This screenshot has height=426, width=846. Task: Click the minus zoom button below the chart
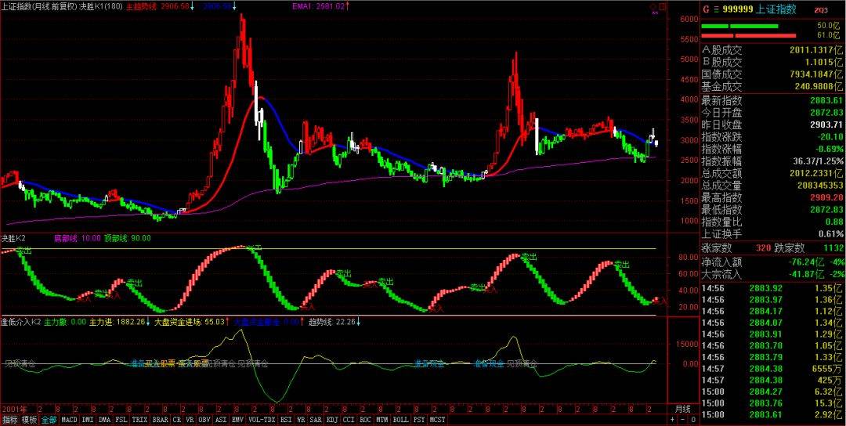[682, 420]
